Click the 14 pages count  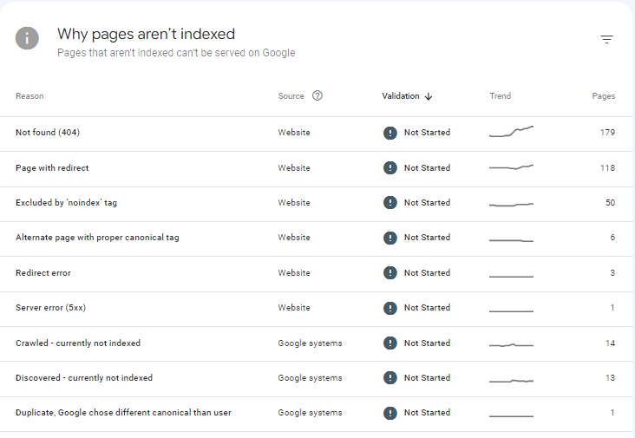tap(611, 343)
